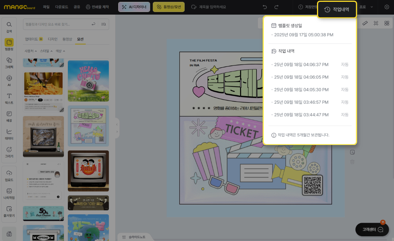Click the 작업내역 history button
This screenshot has width=394, height=241.
337,9
